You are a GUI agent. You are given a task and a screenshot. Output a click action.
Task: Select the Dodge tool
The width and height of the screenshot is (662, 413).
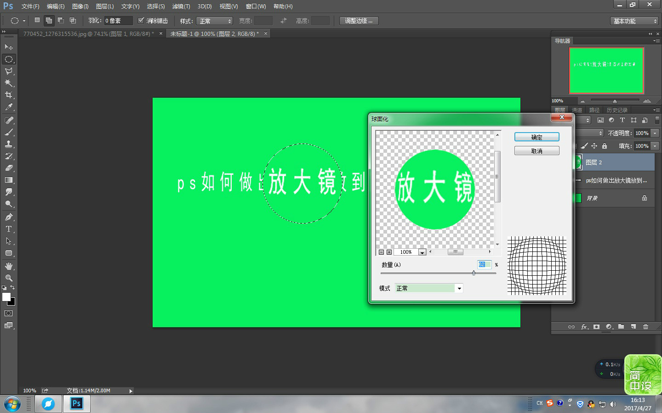9,204
